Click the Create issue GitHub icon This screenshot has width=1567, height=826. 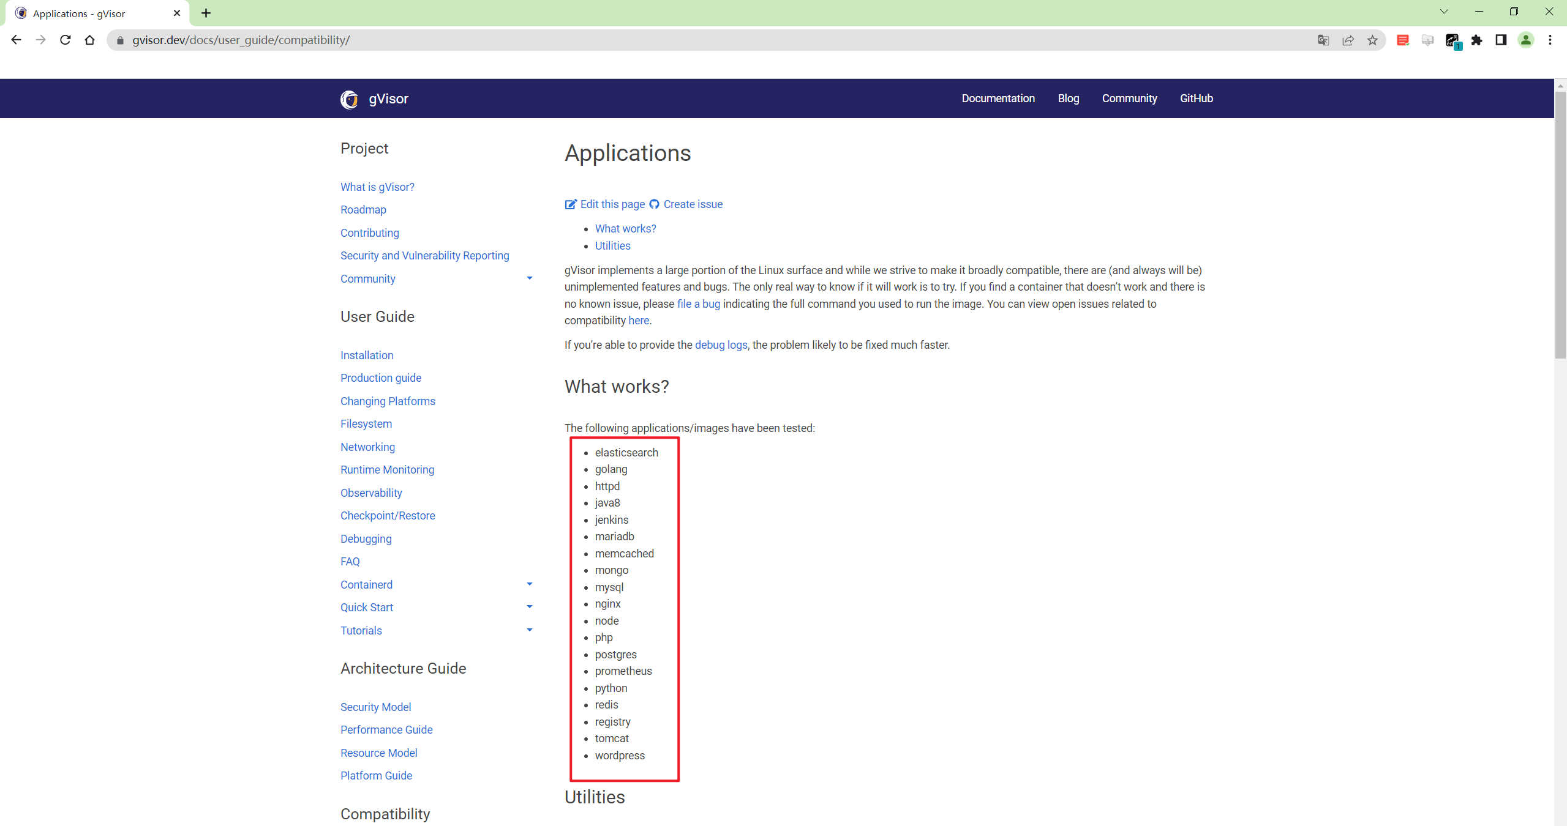tap(654, 204)
